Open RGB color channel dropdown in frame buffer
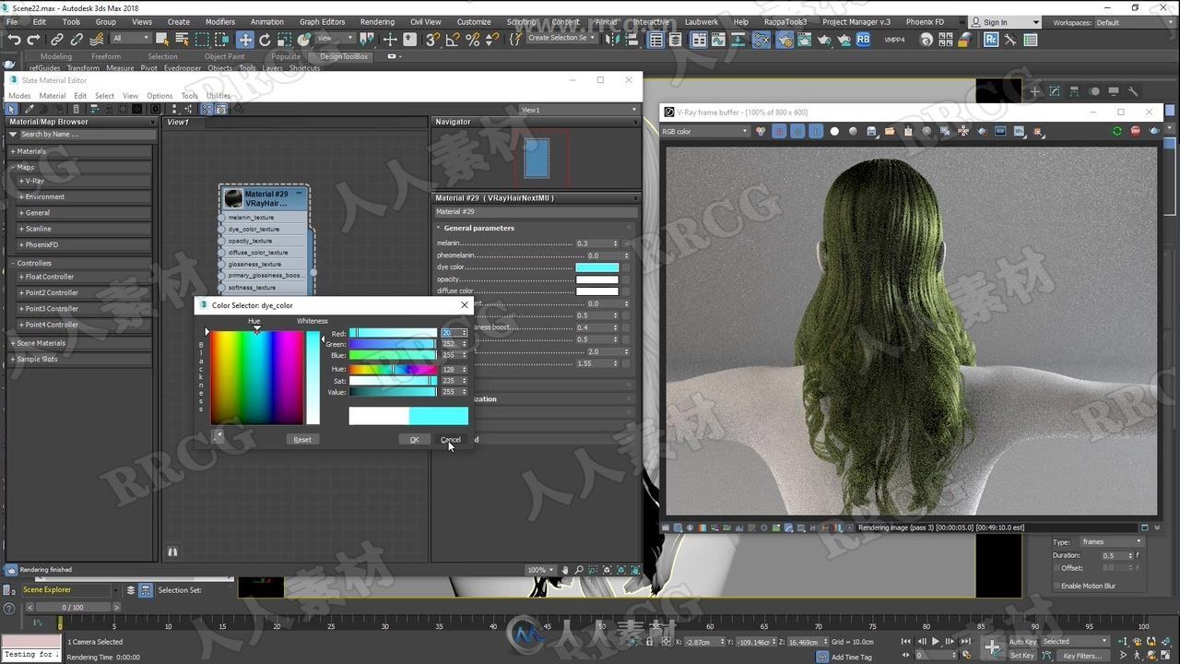1180x664 pixels. pyautogui.click(x=705, y=131)
